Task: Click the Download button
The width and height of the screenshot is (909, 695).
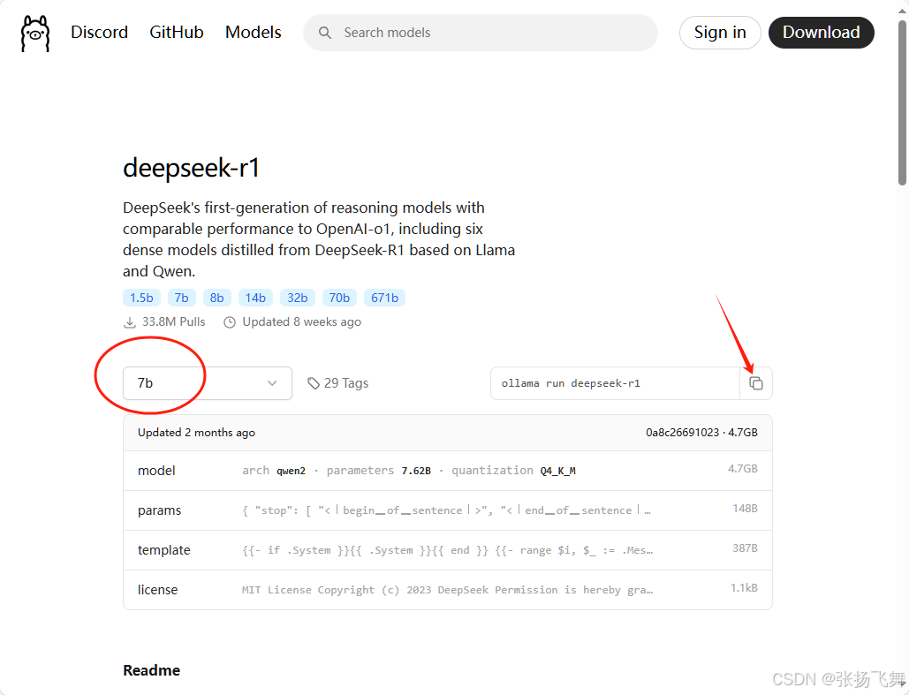Action: pos(821,33)
